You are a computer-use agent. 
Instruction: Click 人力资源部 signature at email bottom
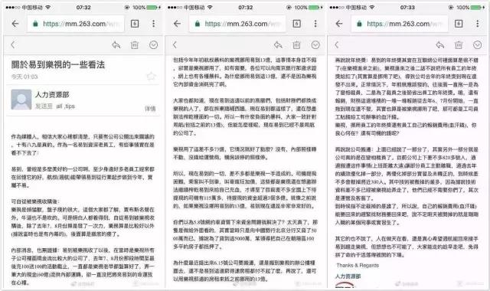coord(348,276)
